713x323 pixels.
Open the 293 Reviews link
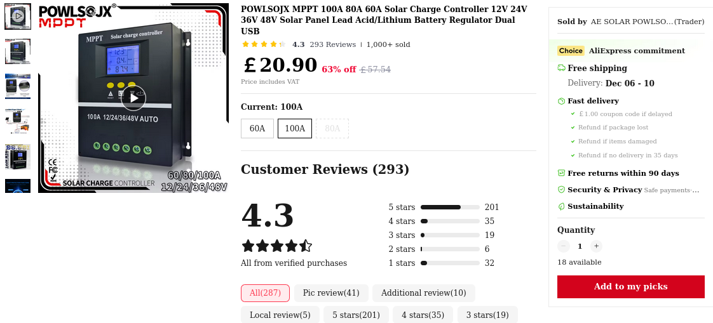332,44
